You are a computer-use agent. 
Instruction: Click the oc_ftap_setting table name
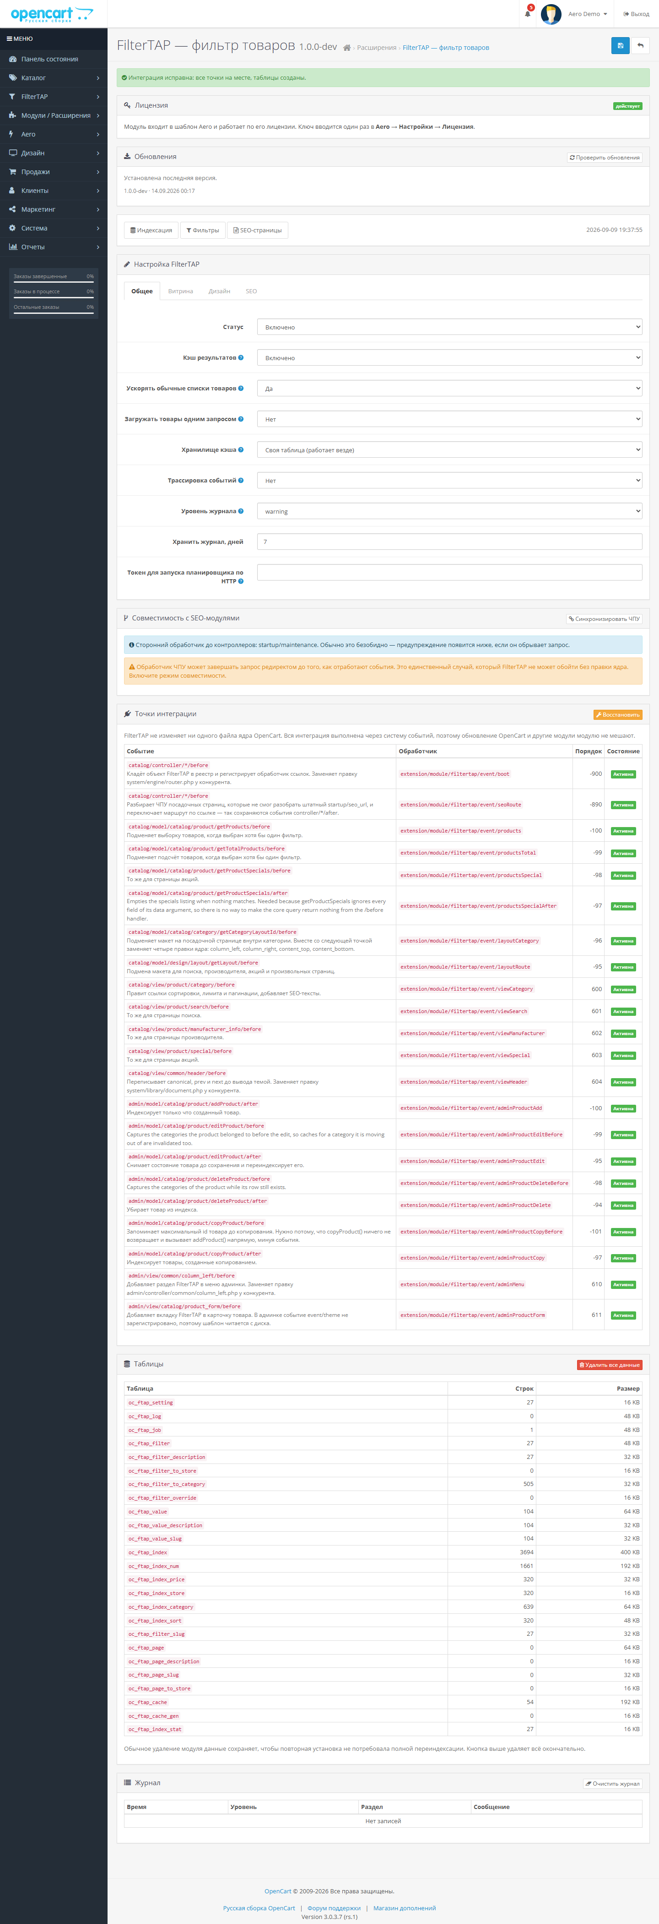(150, 1403)
